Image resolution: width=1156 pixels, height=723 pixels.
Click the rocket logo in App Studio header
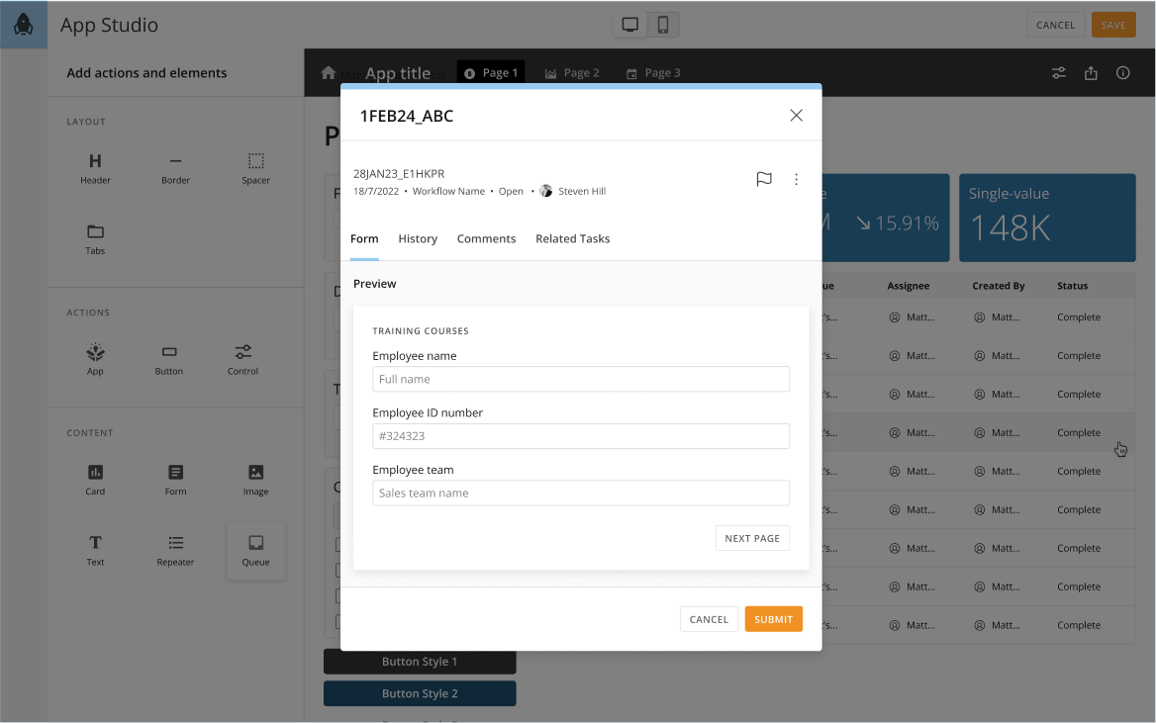pyautogui.click(x=24, y=25)
